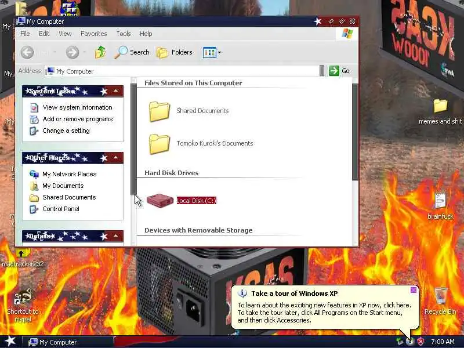Image resolution: width=464 pixels, height=348 pixels.
Task: Click inside the Address field
Action: [182, 71]
